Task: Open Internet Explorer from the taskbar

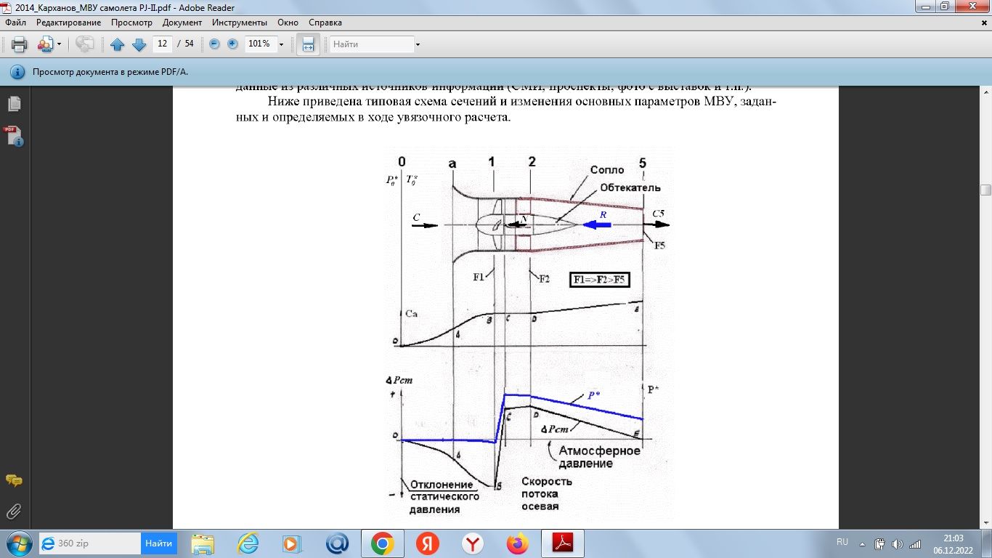Action: [x=248, y=543]
